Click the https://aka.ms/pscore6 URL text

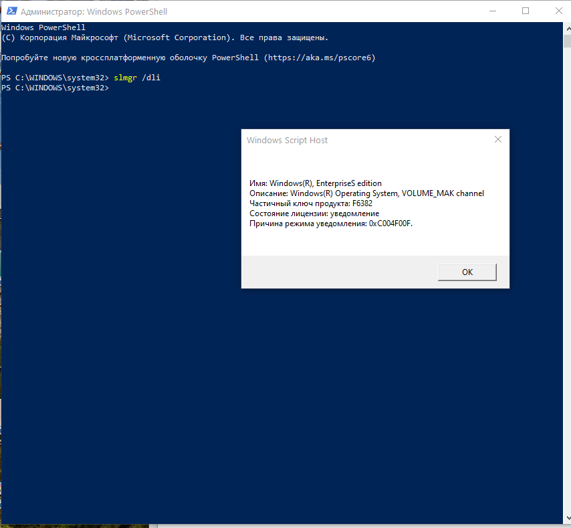click(320, 58)
